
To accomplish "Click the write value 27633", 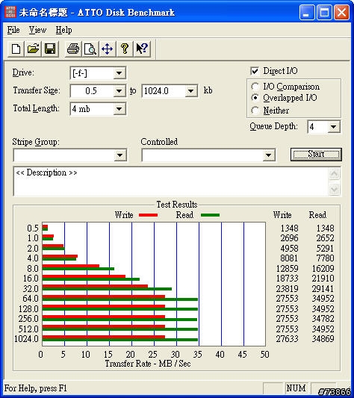I will point(287,339).
